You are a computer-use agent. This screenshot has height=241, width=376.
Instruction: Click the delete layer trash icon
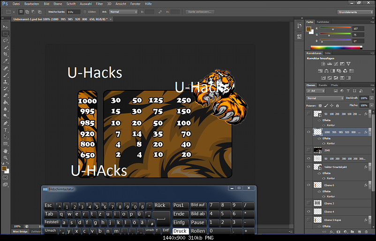366,232
